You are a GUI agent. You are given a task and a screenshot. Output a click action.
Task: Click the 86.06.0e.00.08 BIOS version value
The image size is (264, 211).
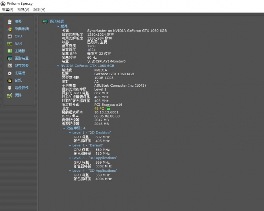pos(107,116)
